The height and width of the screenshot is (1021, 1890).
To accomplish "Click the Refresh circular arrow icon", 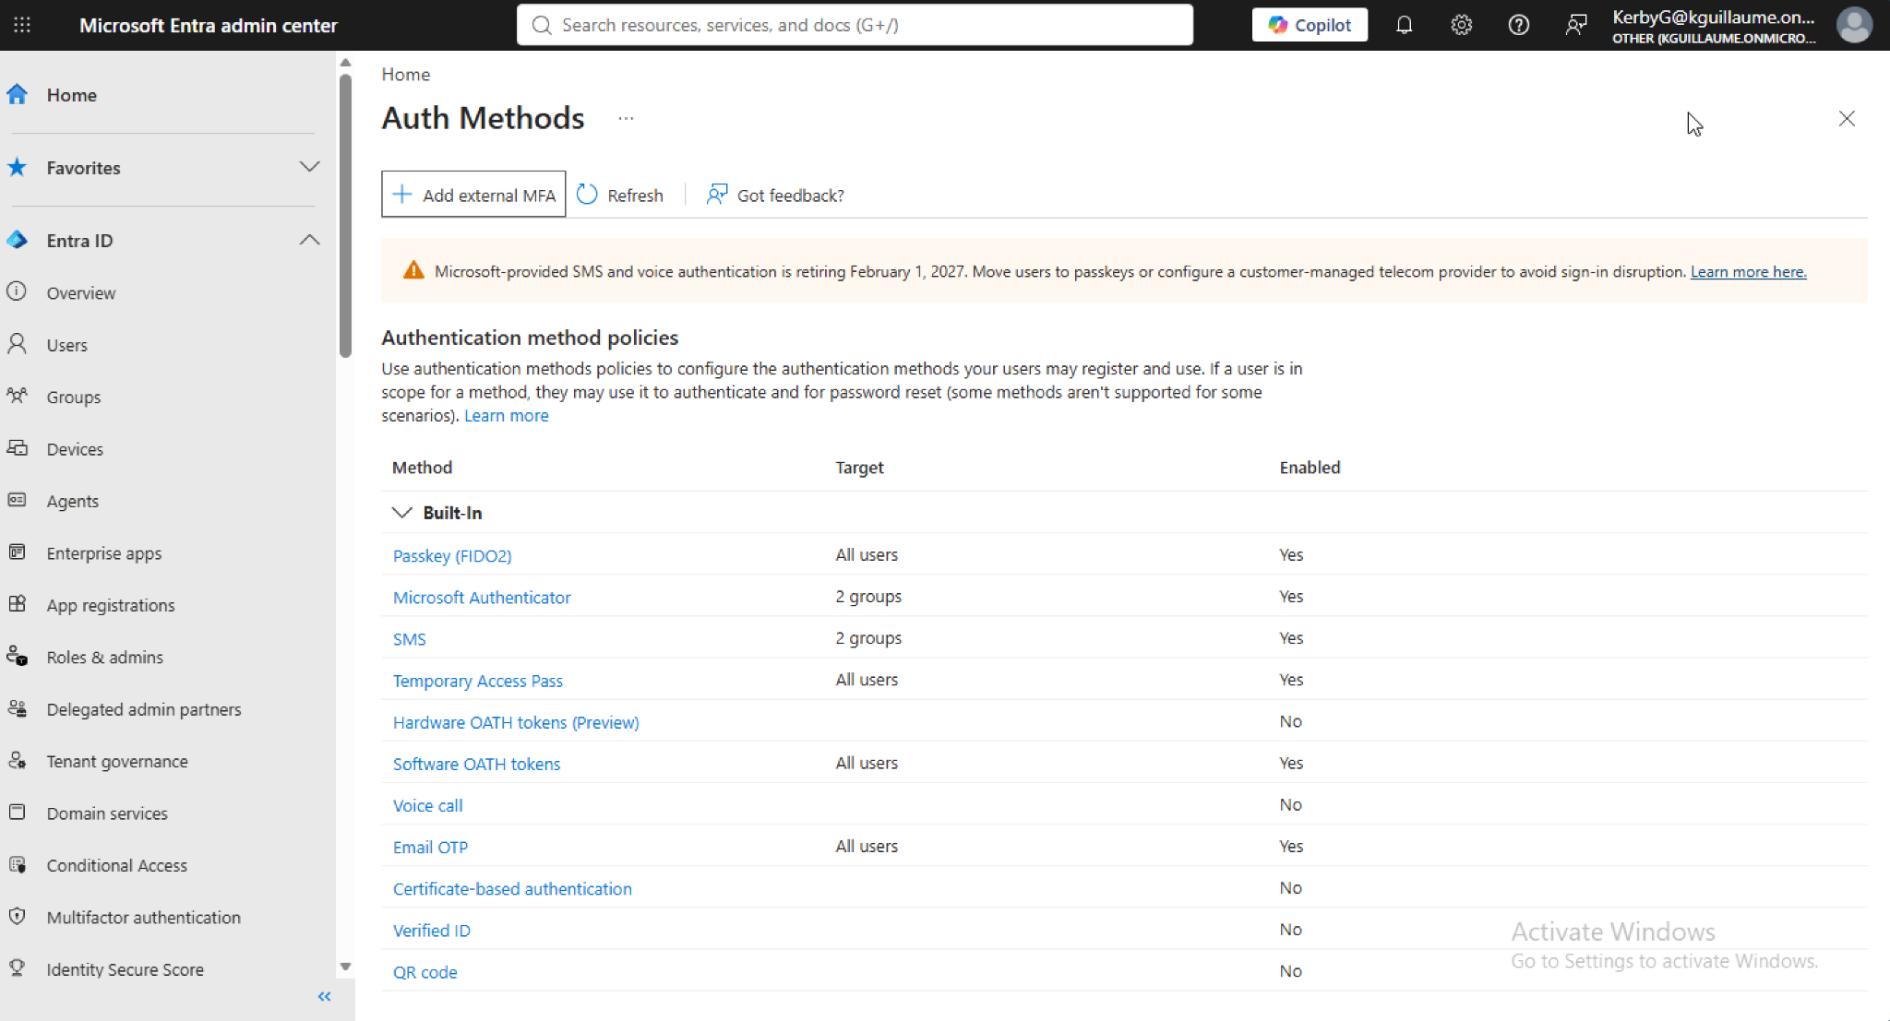I will 587,195.
